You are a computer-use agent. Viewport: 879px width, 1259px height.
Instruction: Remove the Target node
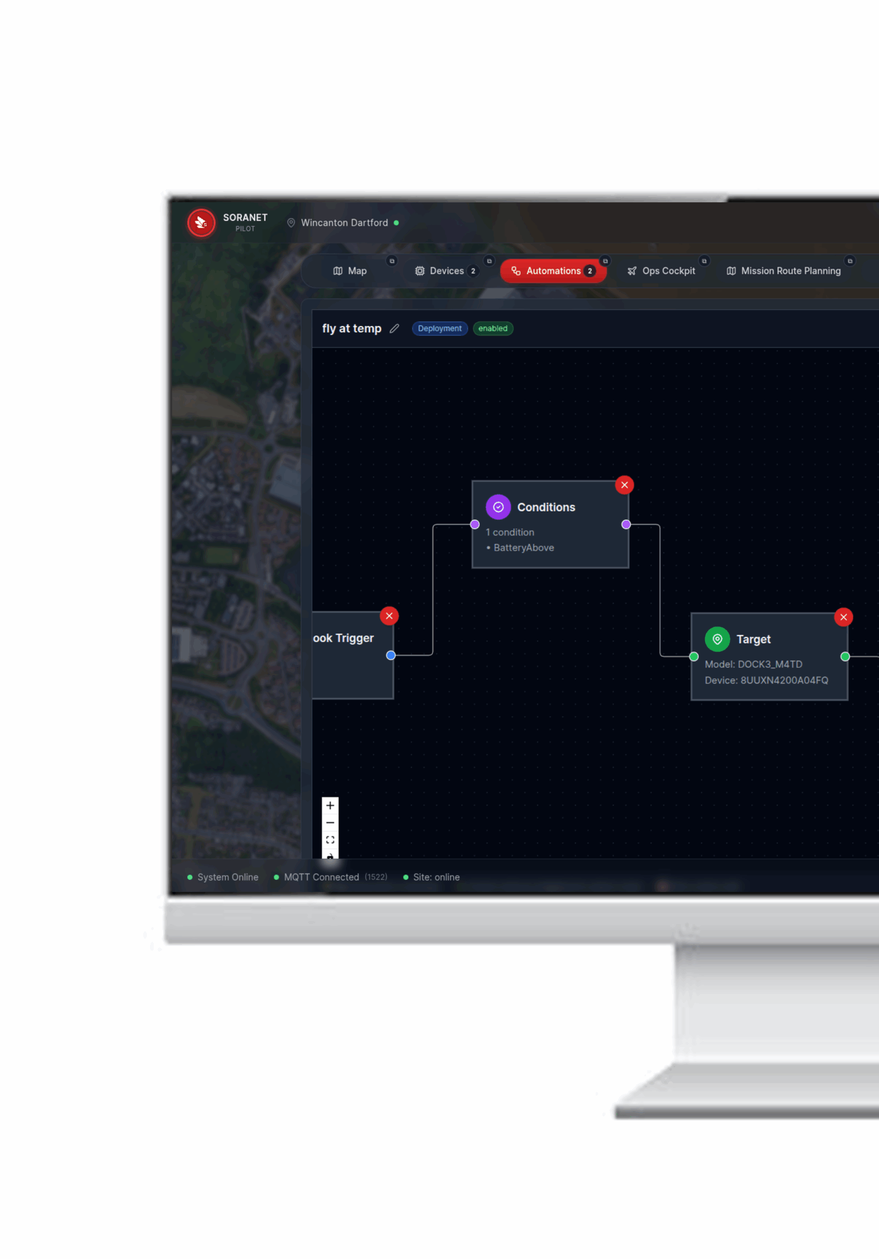(x=843, y=617)
